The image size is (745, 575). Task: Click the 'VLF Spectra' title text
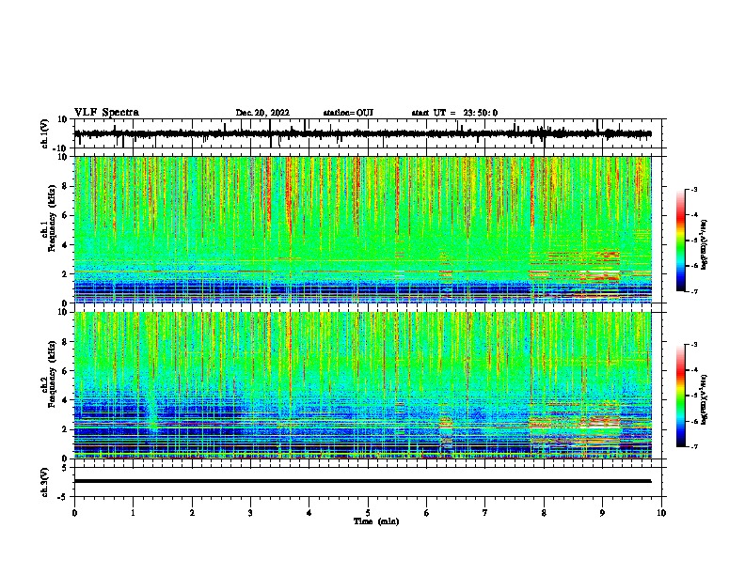[x=106, y=113]
